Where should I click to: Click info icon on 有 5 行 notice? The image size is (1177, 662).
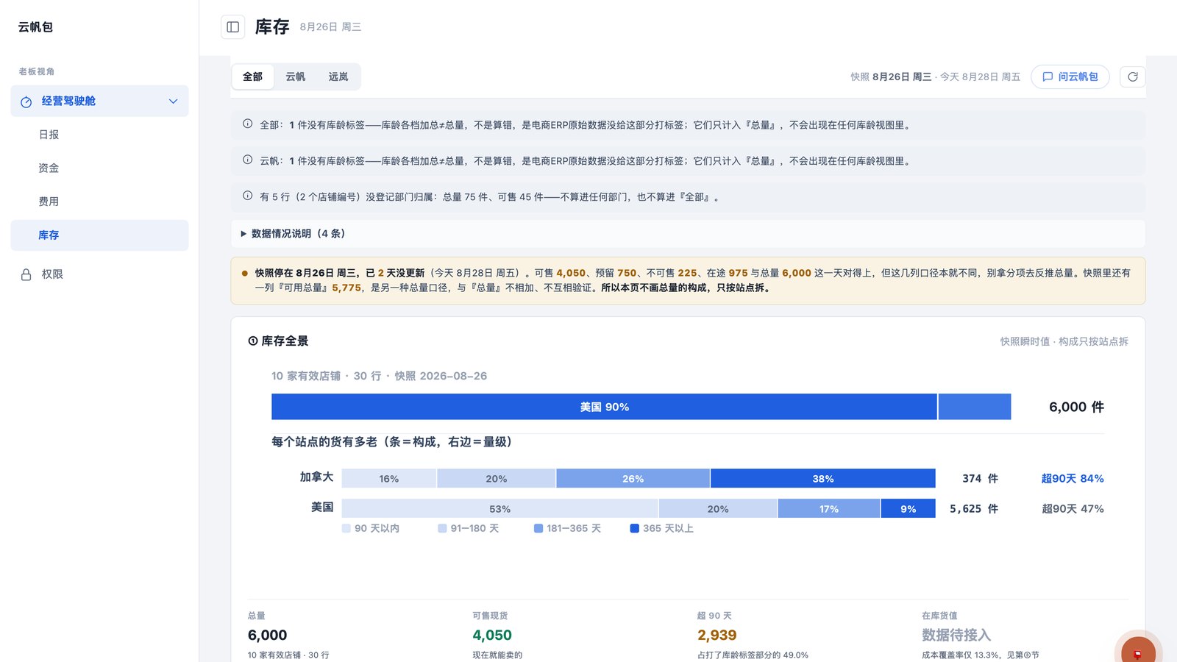[x=248, y=196]
